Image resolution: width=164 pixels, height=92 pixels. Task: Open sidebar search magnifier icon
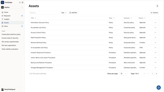[20, 2]
